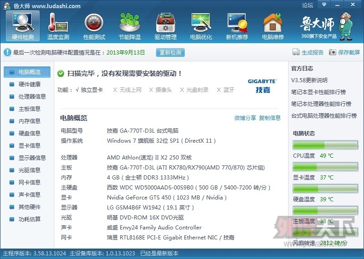Open the 论坛 forum link
Screen dimensions: 364x259
pyautogui.click(x=308, y=5)
